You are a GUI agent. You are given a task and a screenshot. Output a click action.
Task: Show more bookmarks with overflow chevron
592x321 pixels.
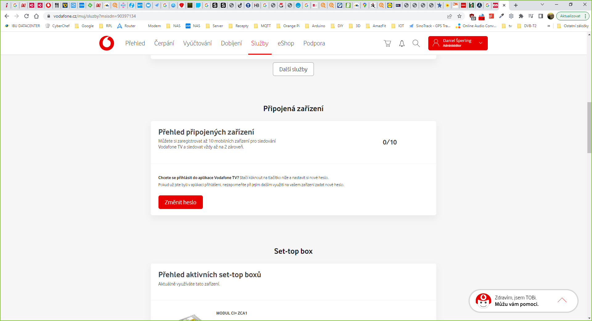coord(549,26)
